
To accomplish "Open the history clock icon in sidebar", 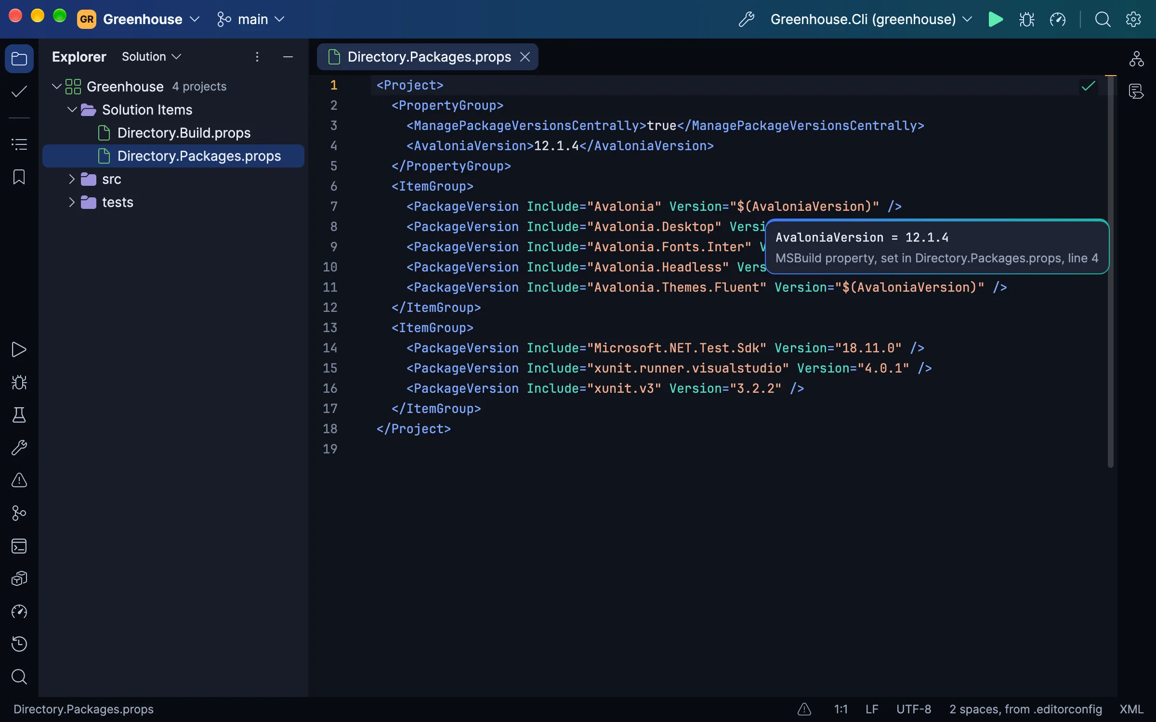I will click(x=19, y=644).
